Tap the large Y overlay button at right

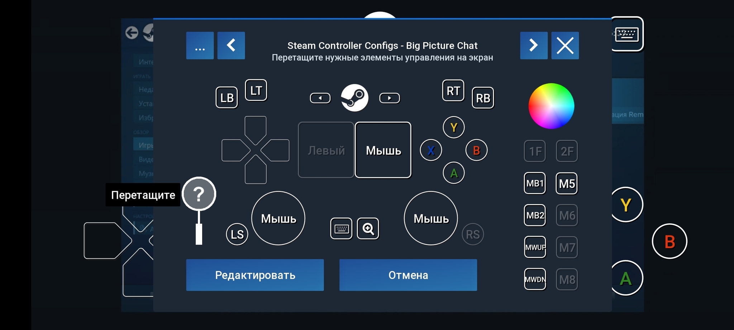click(x=626, y=205)
